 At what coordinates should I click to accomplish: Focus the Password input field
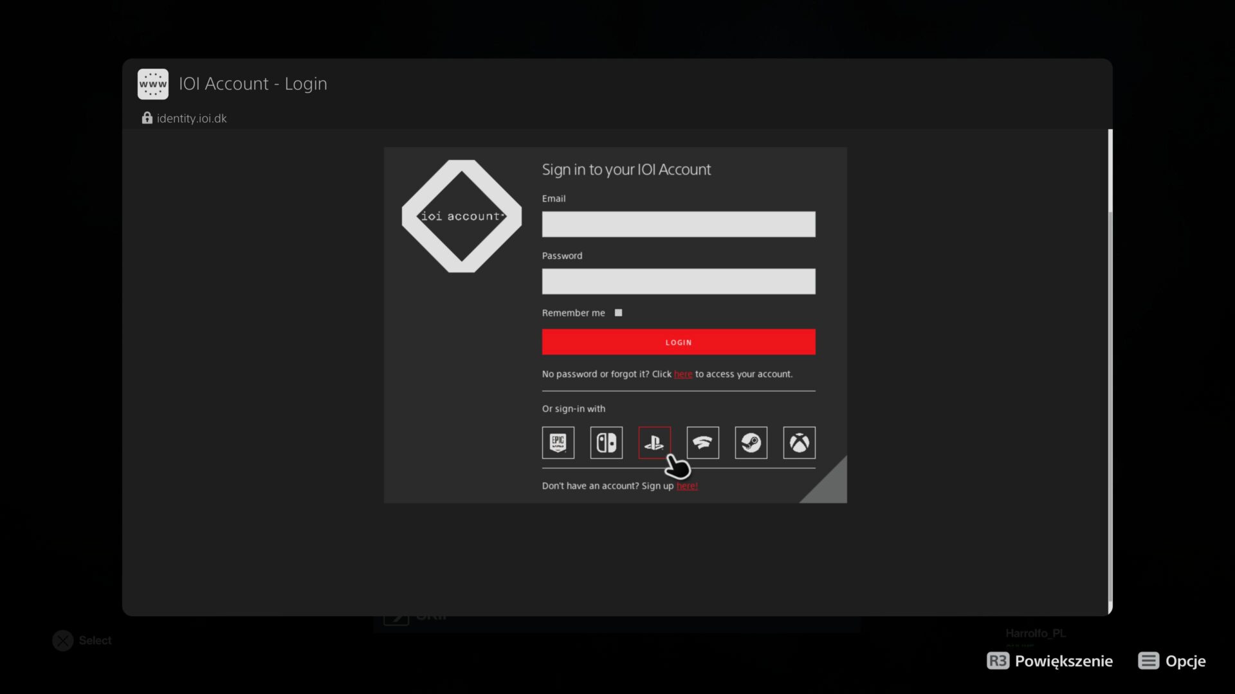click(x=678, y=281)
